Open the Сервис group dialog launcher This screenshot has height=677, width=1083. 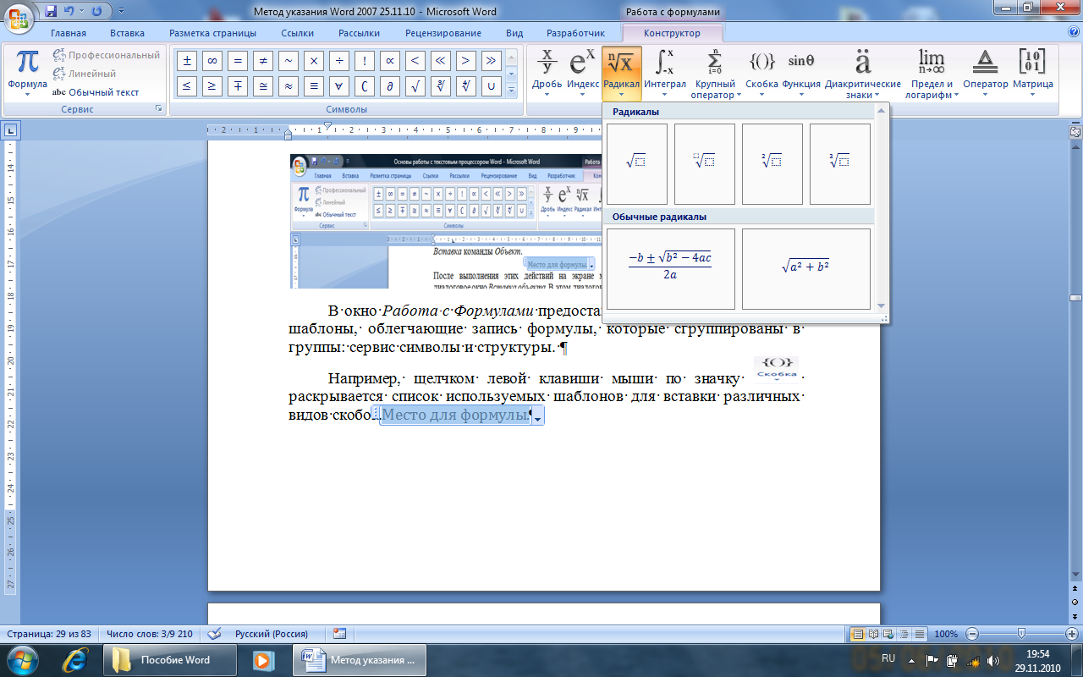click(158, 110)
